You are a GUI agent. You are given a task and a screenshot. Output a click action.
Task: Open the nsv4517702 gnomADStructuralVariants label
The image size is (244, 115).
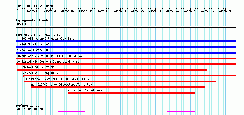coord(61,85)
